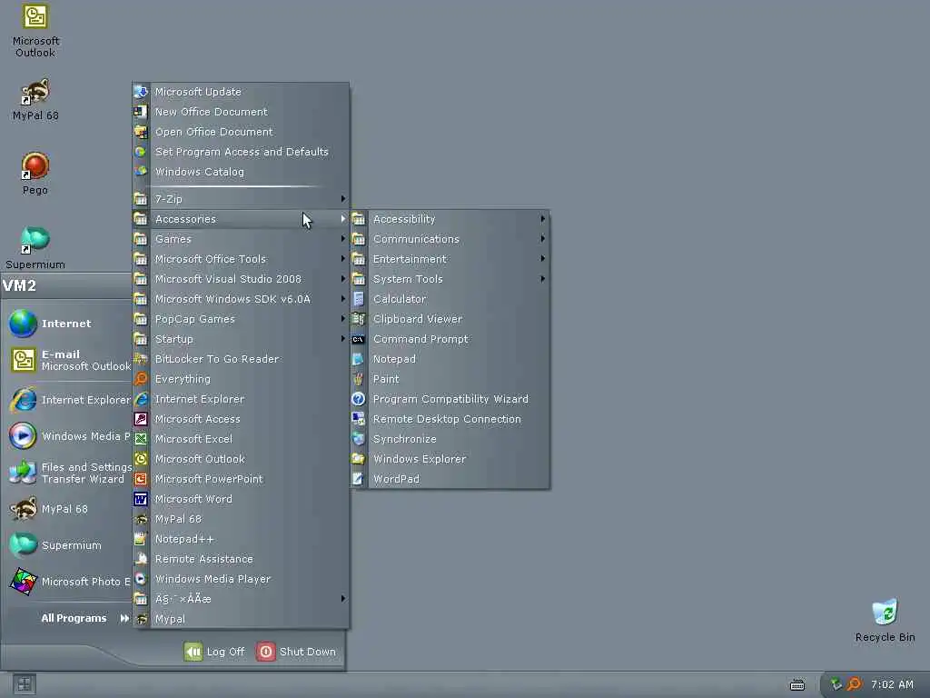This screenshot has width=930, height=698.
Task: Open the Recycle Bin desktop icon
Action: click(x=885, y=612)
